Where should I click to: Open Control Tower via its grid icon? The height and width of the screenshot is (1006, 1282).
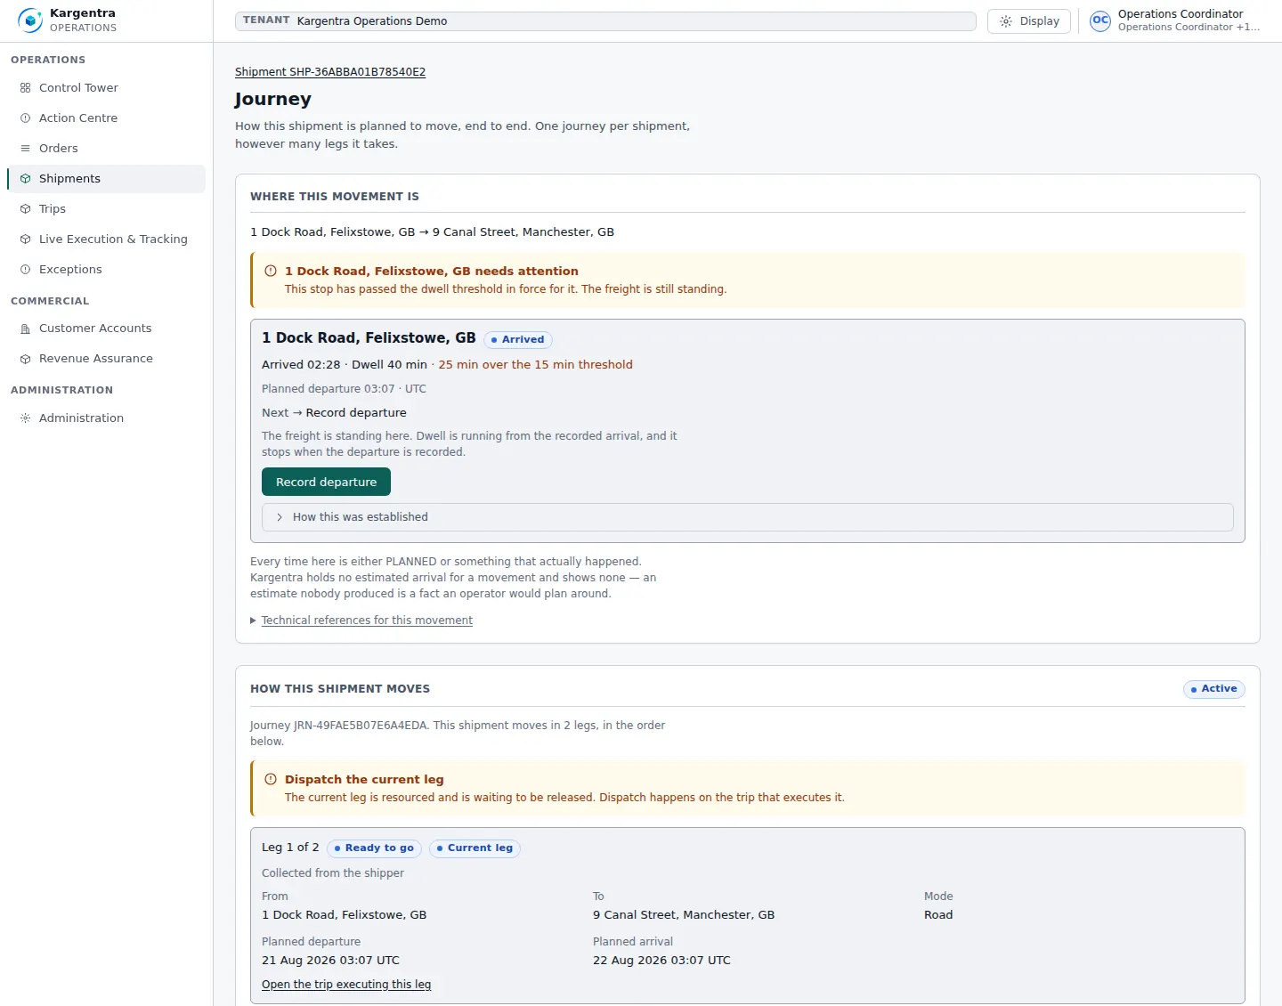pyautogui.click(x=26, y=88)
